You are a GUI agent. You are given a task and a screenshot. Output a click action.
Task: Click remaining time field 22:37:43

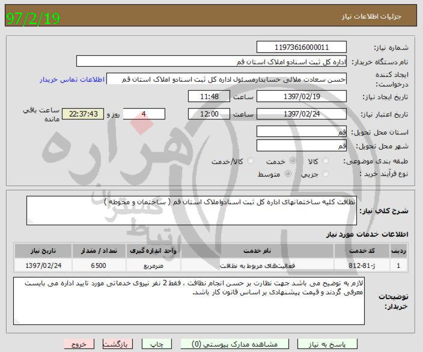[x=83, y=114]
